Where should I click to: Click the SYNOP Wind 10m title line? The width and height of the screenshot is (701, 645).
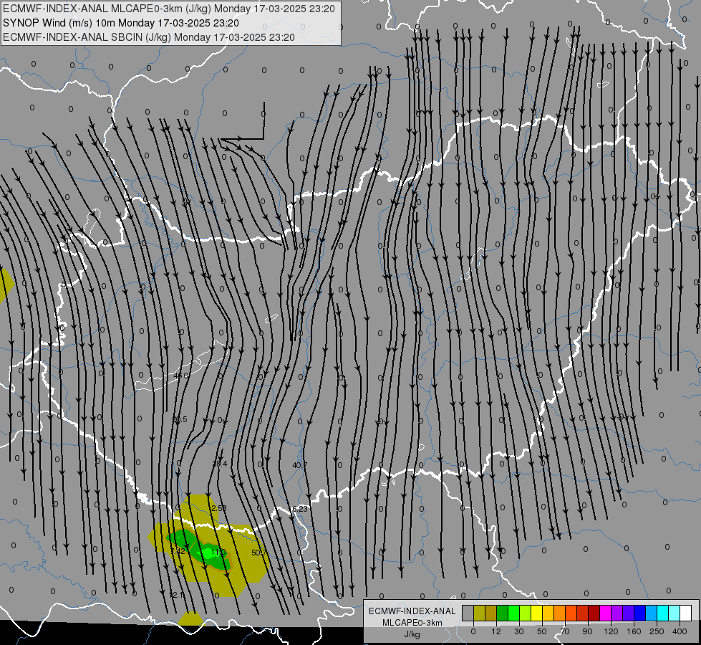[121, 23]
